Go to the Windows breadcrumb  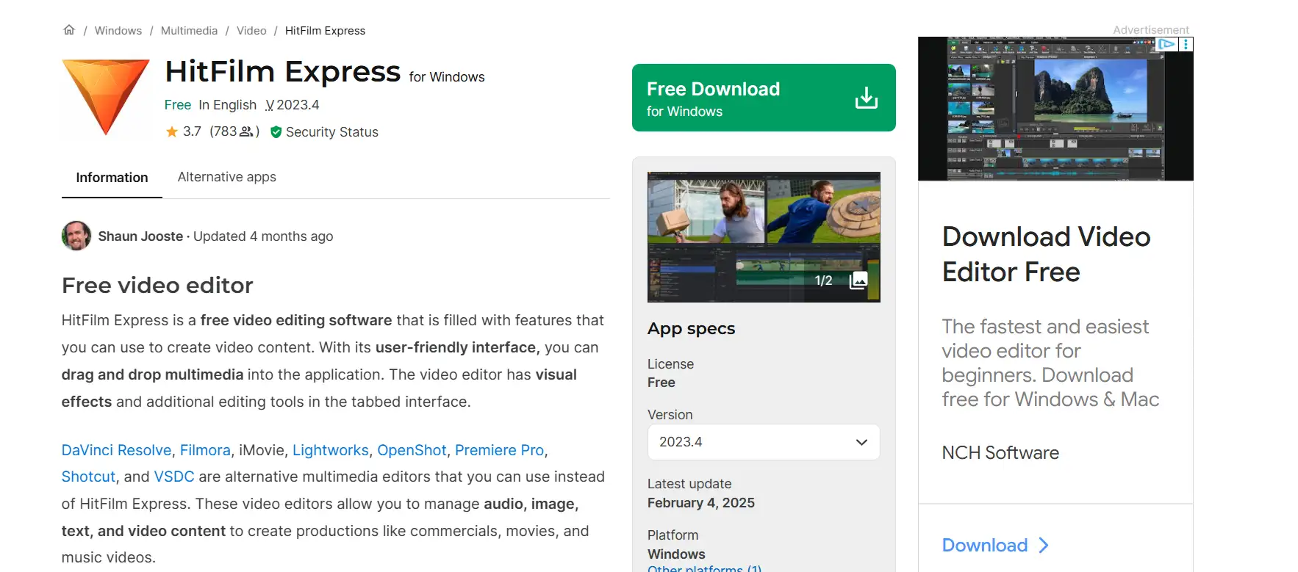[x=118, y=31]
